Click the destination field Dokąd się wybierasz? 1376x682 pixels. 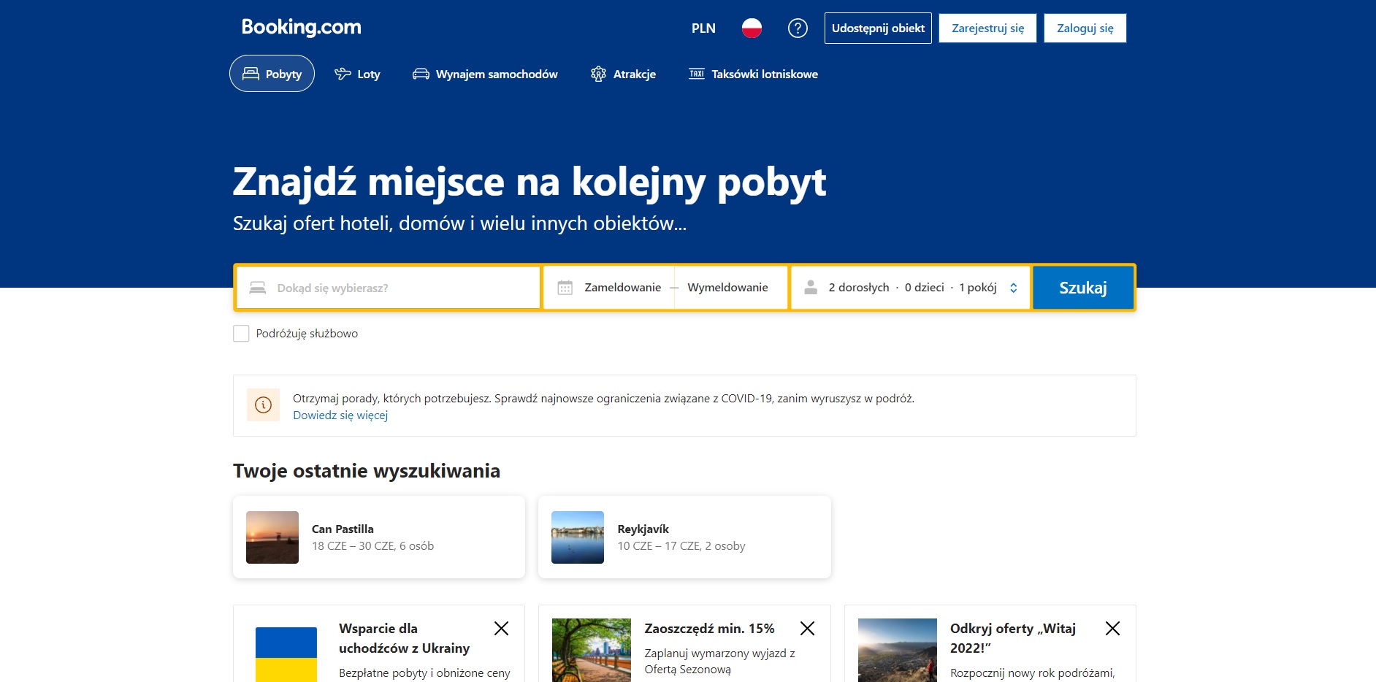click(x=389, y=288)
